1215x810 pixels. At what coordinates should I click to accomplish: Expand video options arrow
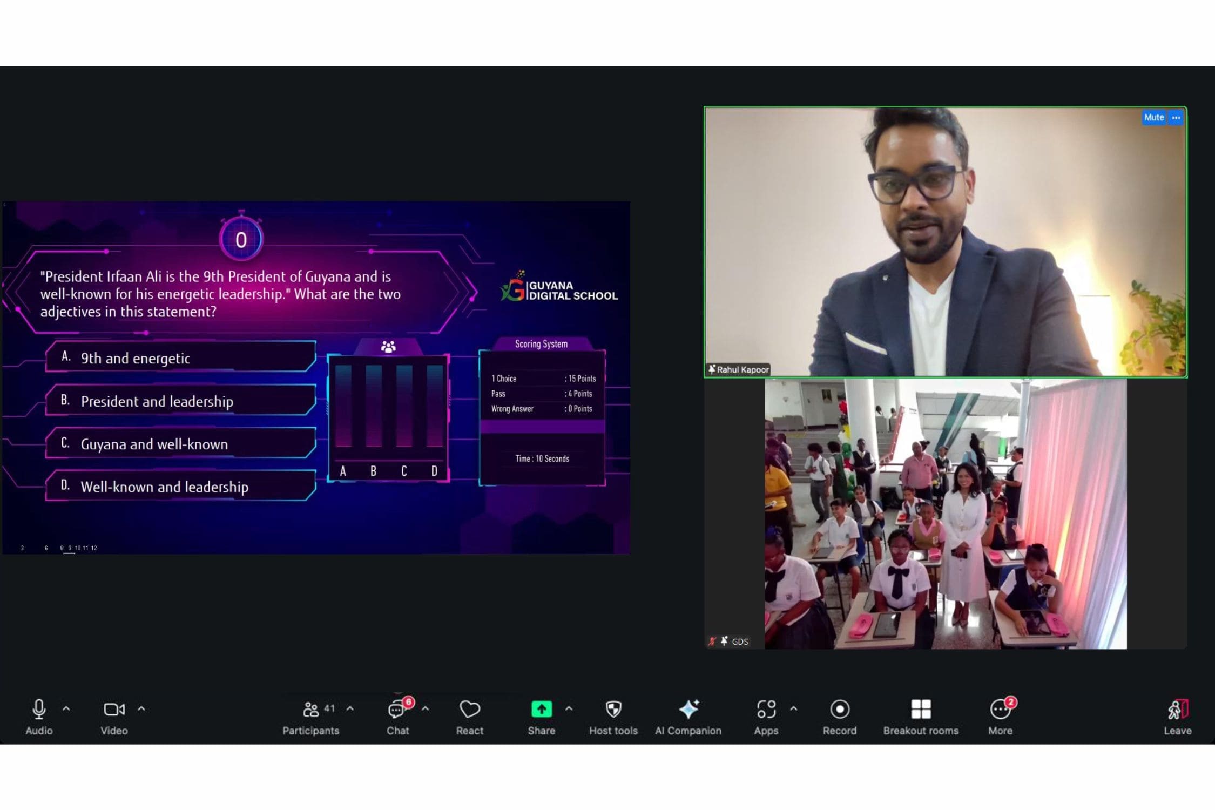coord(141,708)
